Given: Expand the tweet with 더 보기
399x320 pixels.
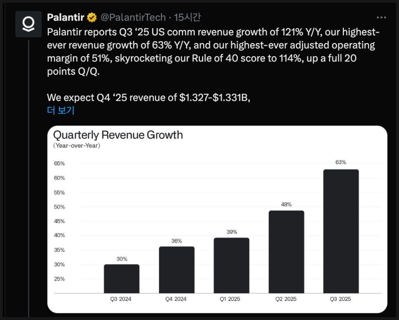Looking at the screenshot, I should tap(60, 110).
